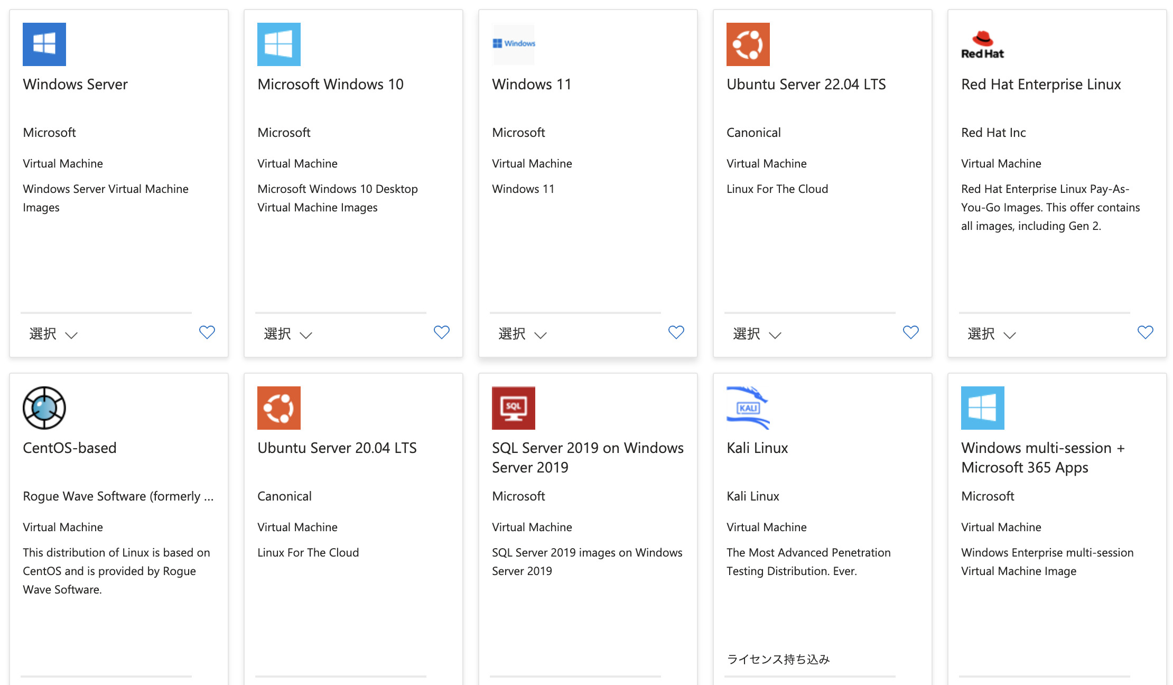Screen dimensions: 1173x685
Task: Click Virtual Machine label on Kali Linux card
Action: click(x=767, y=527)
